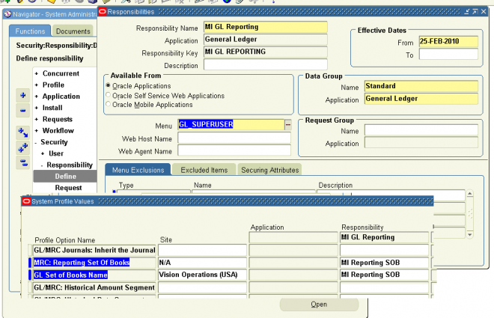Open the list of values beside the Menu field

pos(288,125)
